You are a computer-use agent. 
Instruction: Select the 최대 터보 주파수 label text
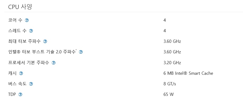(x=24, y=41)
